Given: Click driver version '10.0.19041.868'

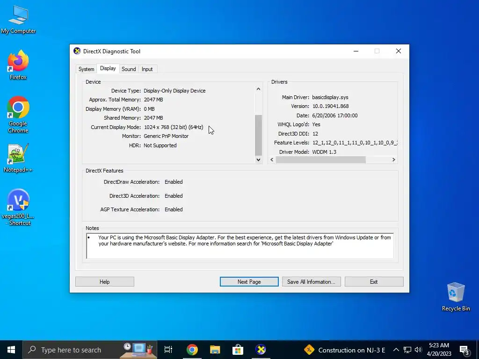Looking at the screenshot, I should pos(331,106).
